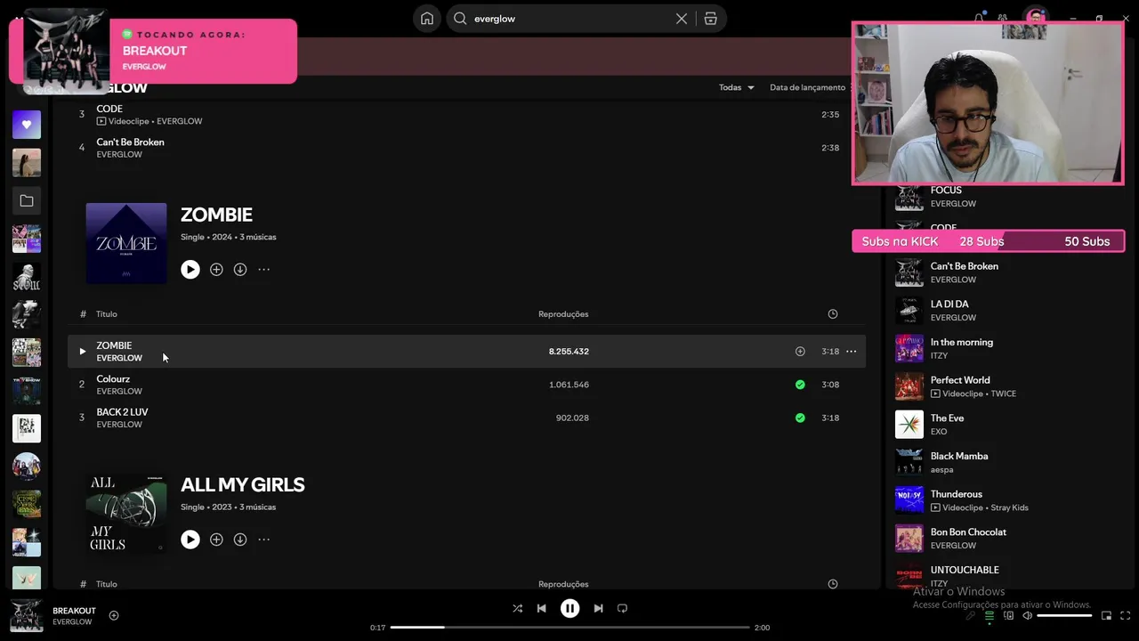The width and height of the screenshot is (1139, 641).
Task: Switch the player to full screen
Action: [1125, 615]
